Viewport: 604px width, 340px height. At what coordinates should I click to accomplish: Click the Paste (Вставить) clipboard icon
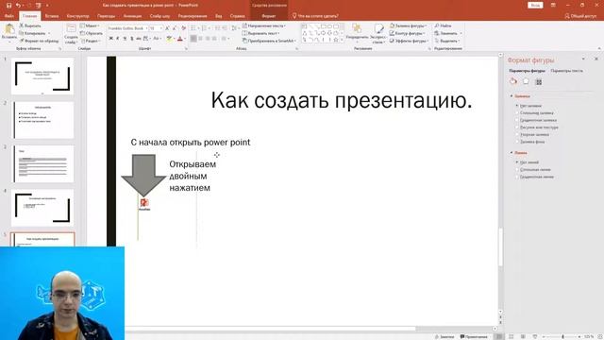point(9,29)
